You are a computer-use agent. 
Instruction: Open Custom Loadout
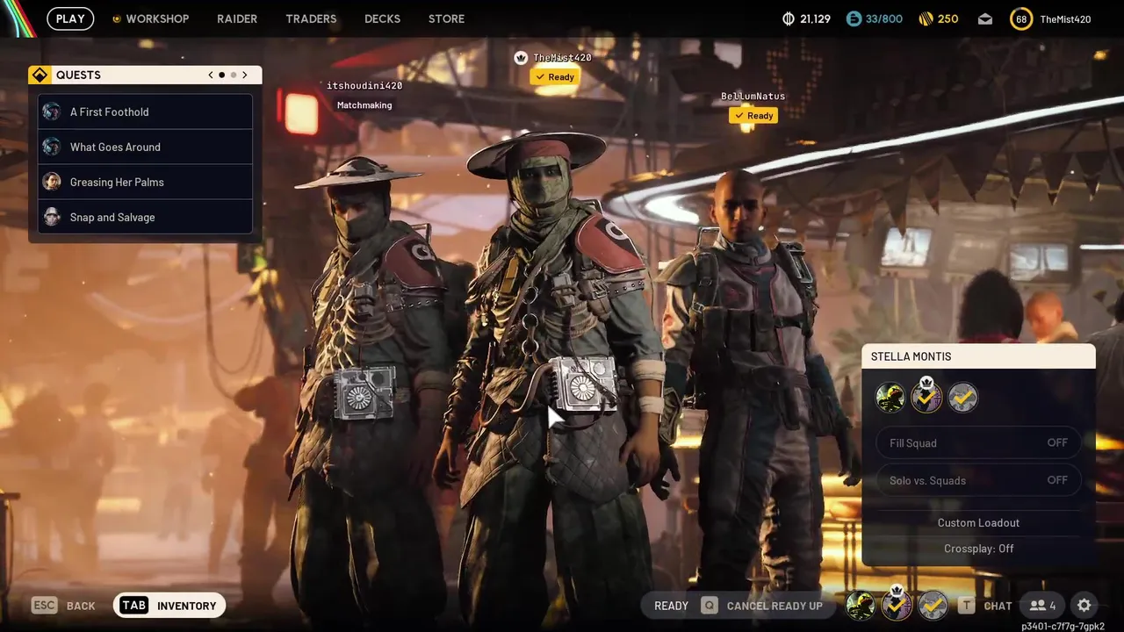tap(978, 523)
